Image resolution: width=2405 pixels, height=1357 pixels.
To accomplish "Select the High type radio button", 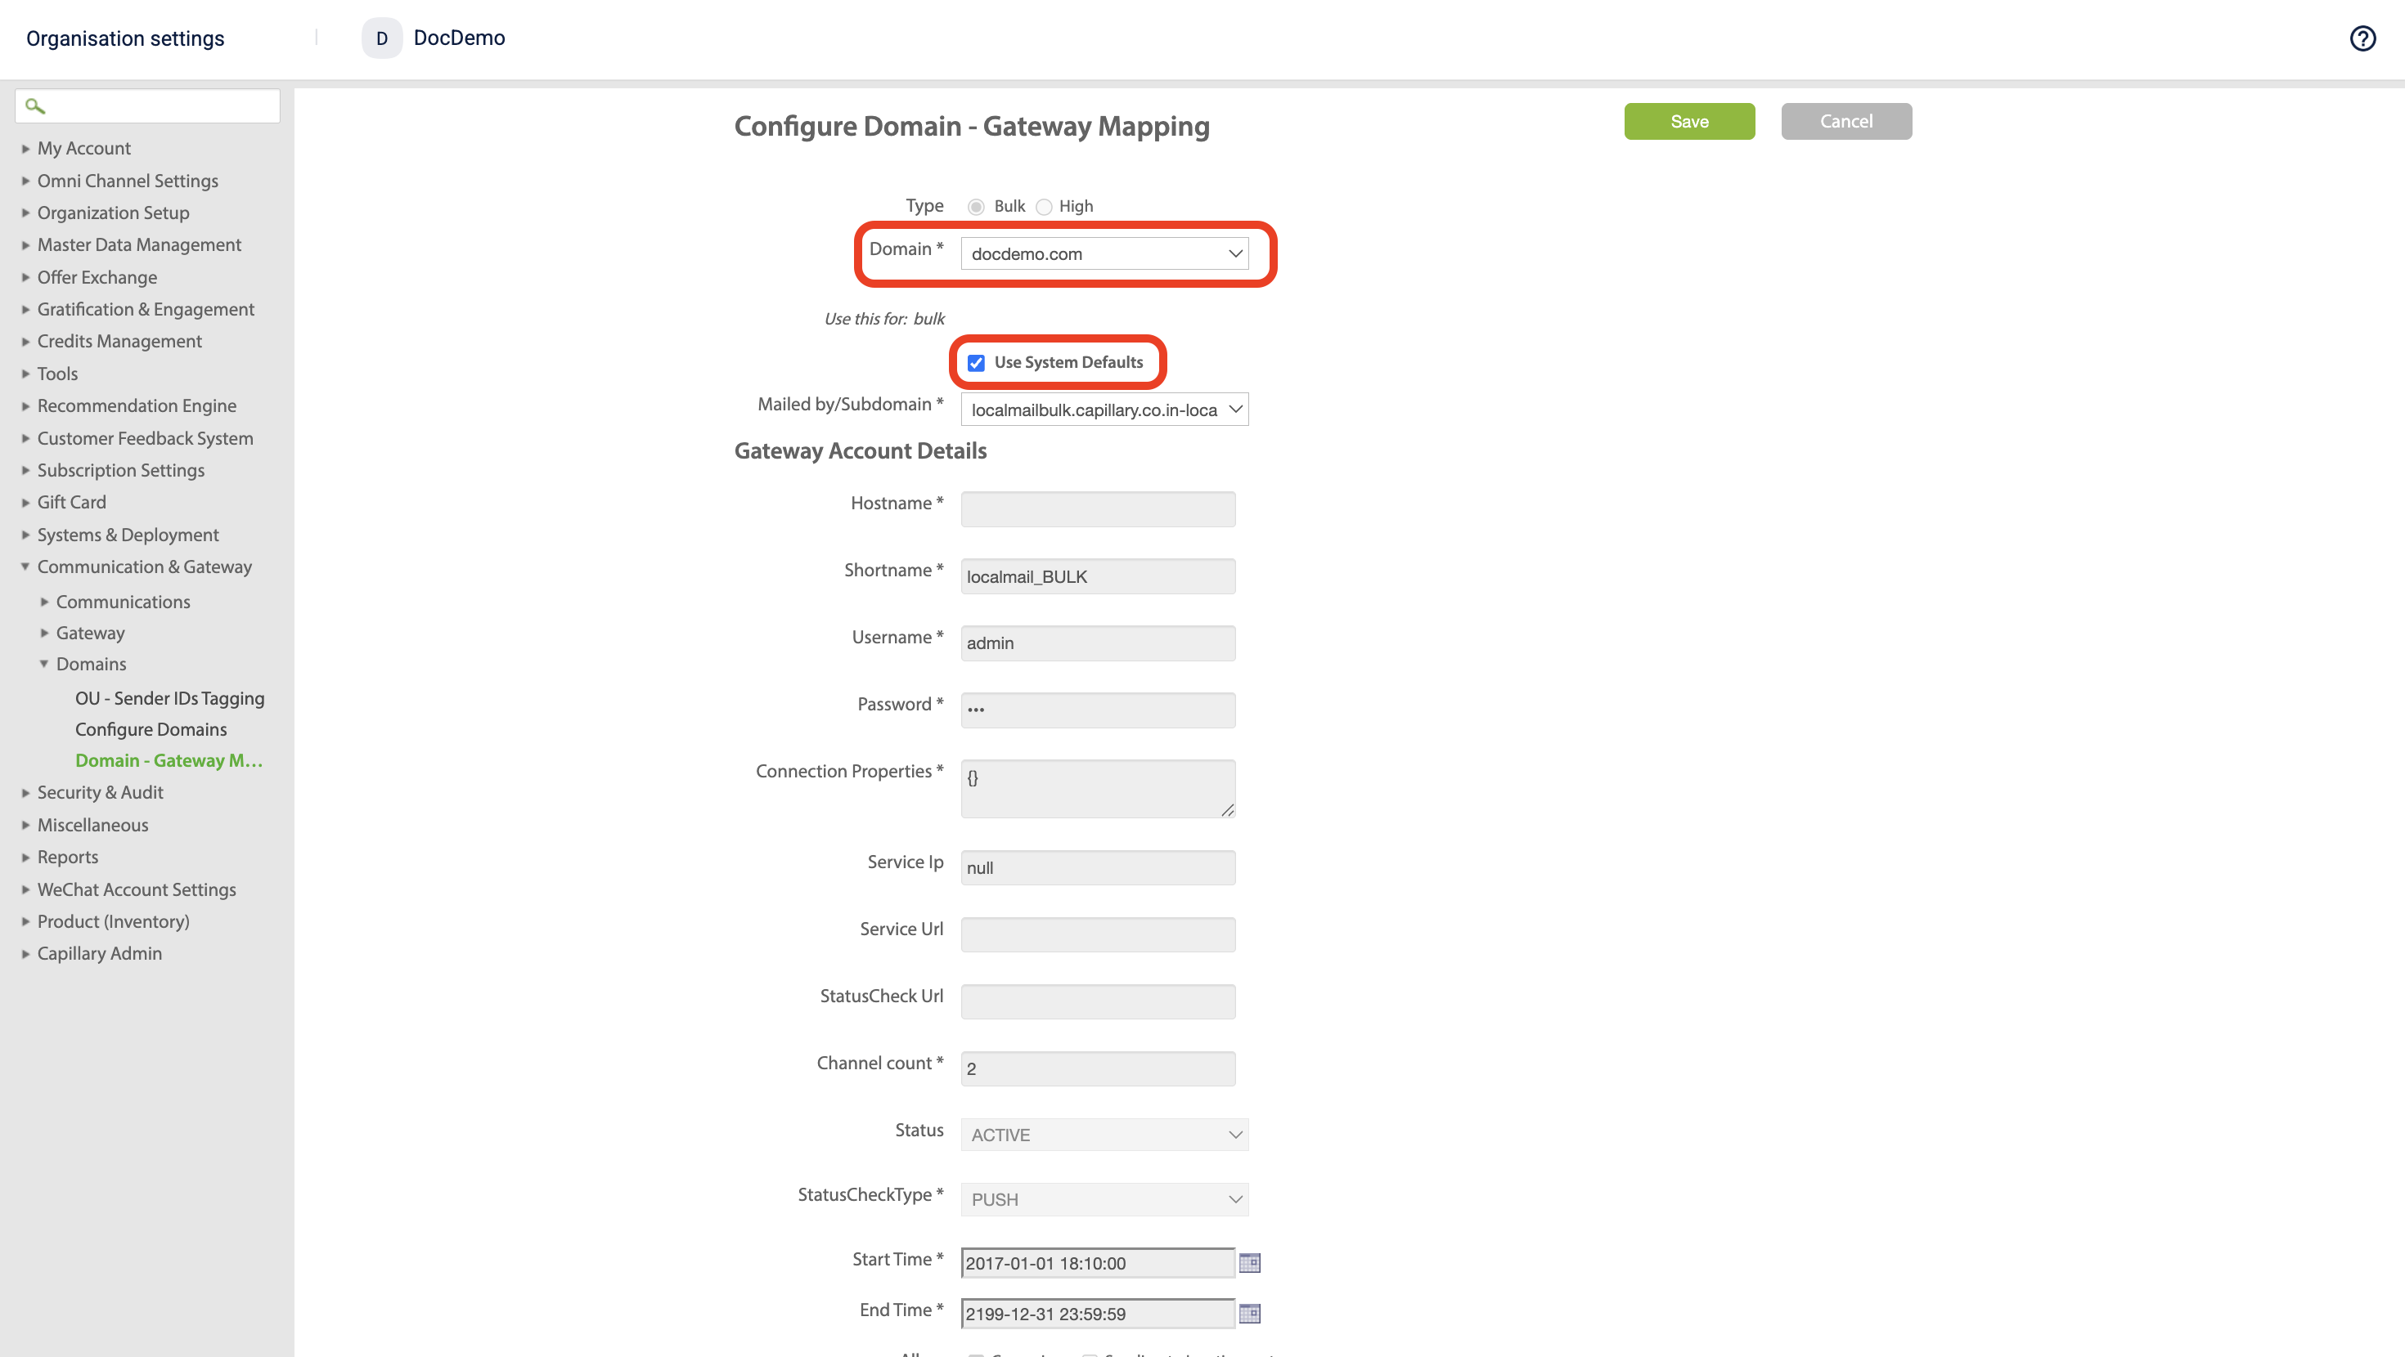I will (1044, 206).
